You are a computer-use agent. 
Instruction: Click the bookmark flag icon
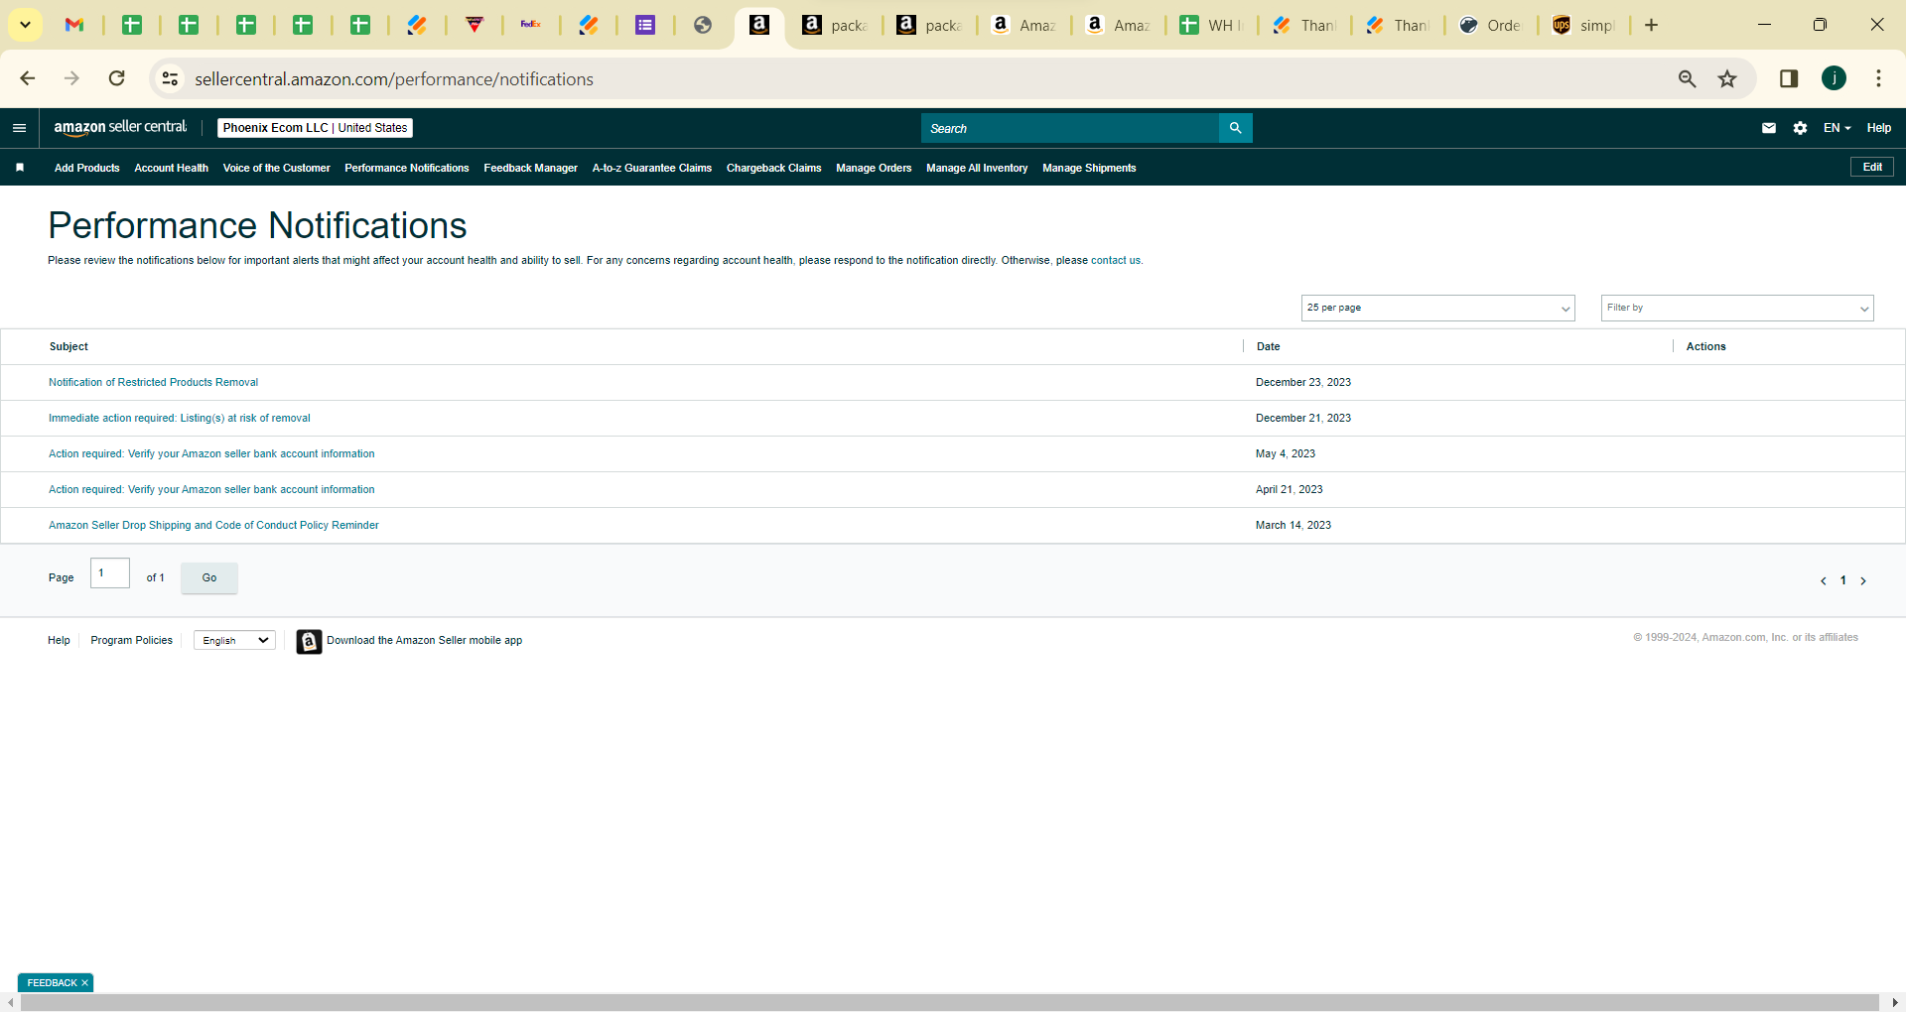20,168
